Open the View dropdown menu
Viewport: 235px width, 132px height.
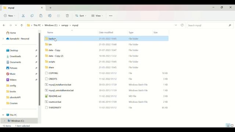point(97,16)
